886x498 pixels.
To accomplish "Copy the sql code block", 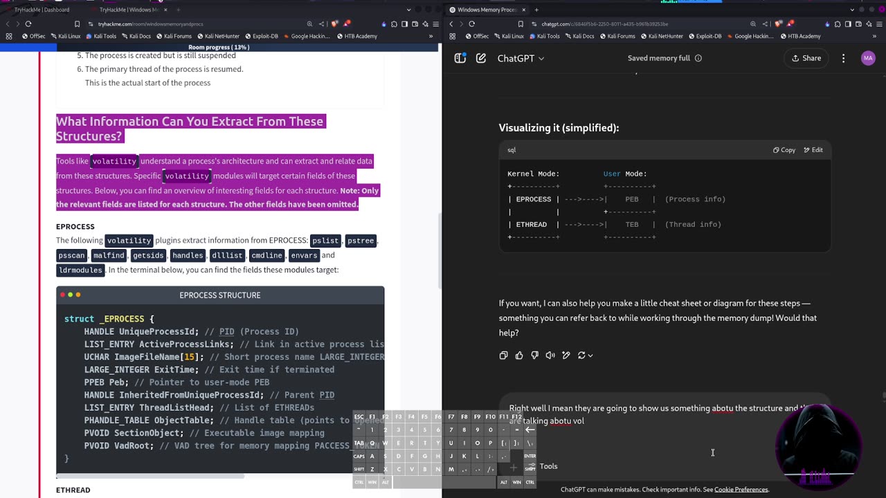I will click(784, 150).
